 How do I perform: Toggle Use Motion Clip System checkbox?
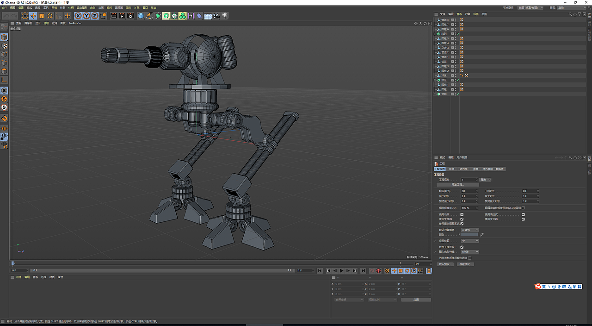[462, 224]
